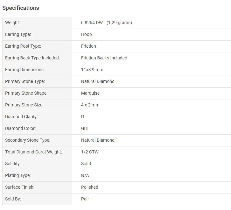
Task: Select the Marquise stone shape value
Action: pos(90,93)
